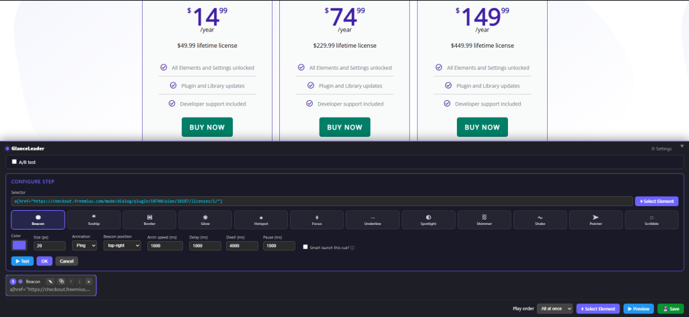The width and height of the screenshot is (689, 317).
Task: Run the Test button
Action: coord(22,261)
